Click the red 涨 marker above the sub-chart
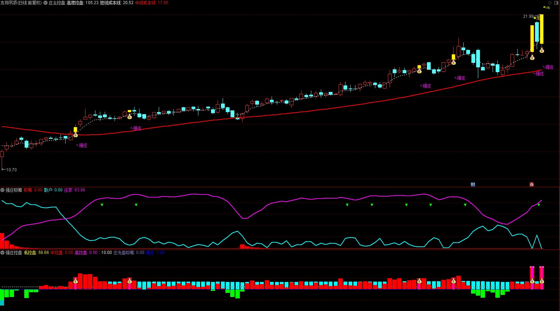560x311 pixels. [532, 185]
